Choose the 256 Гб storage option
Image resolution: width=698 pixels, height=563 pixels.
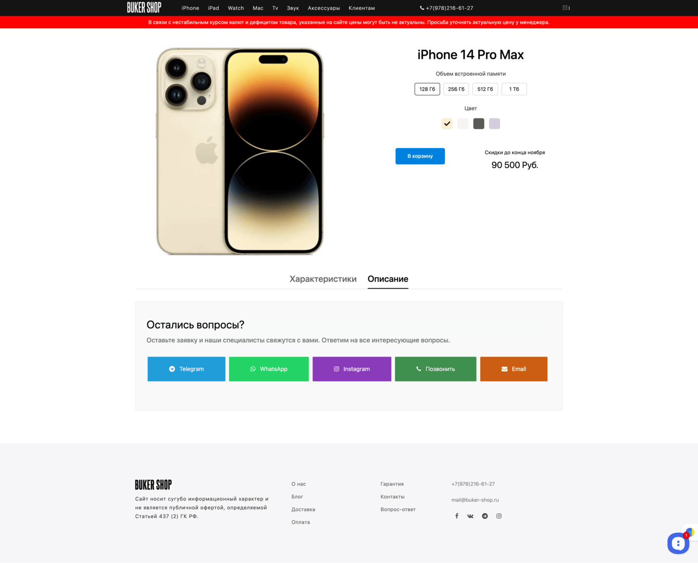pyautogui.click(x=456, y=89)
